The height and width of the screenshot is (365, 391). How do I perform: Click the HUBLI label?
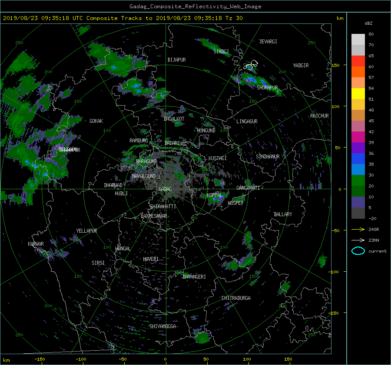[121, 194]
